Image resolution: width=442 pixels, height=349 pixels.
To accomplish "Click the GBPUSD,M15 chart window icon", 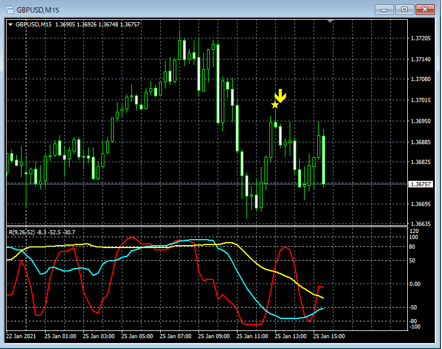I will coord(10,10).
